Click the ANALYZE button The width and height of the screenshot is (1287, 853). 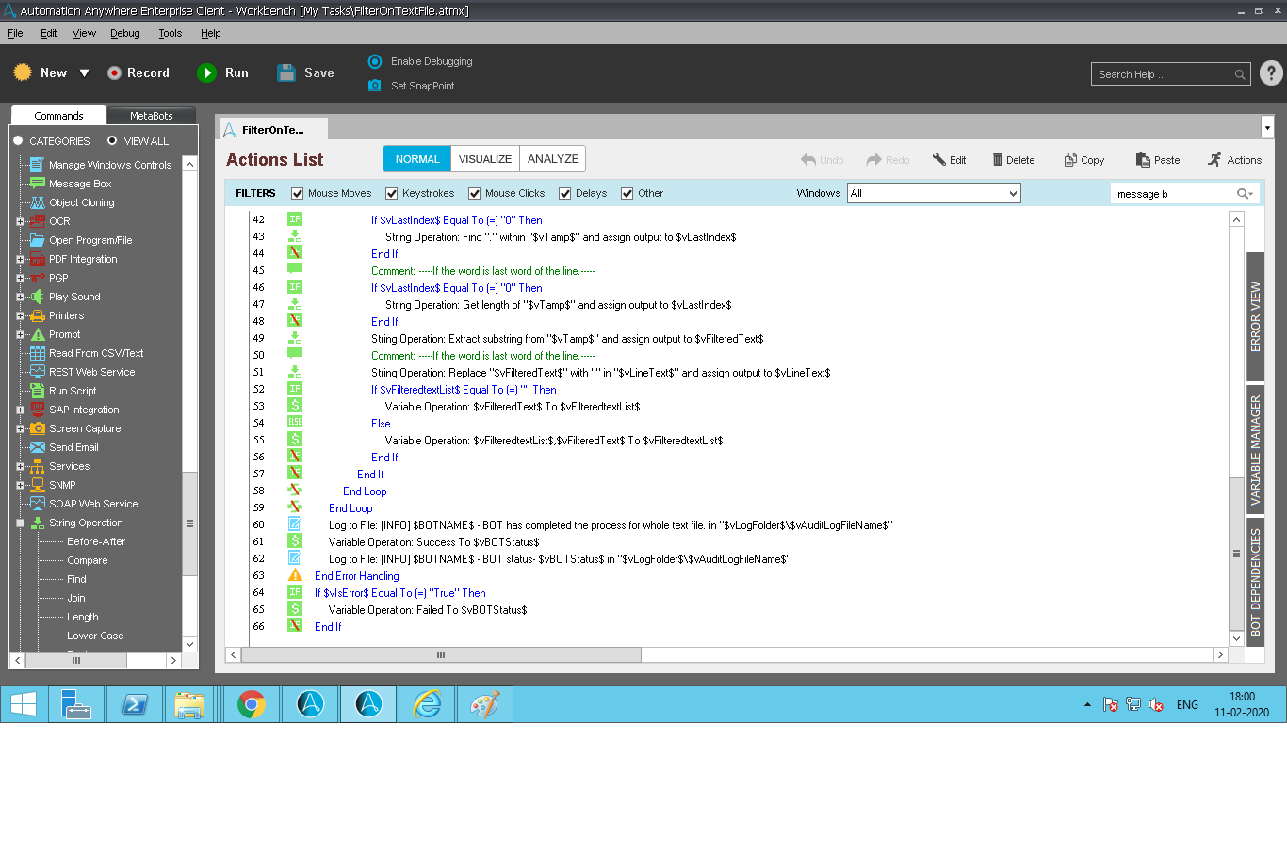point(553,159)
